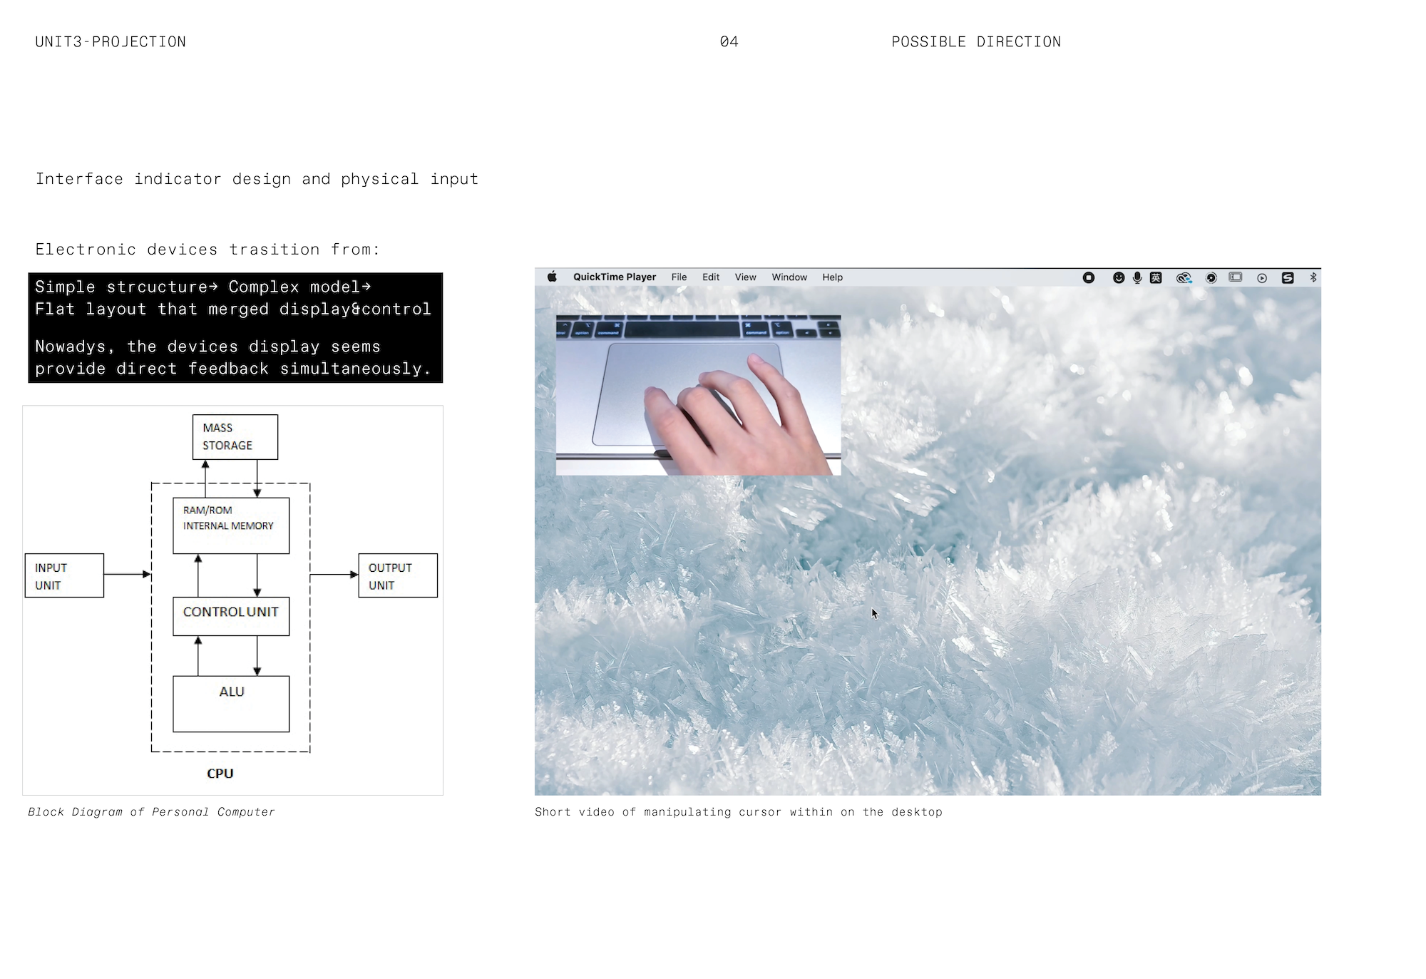Image resolution: width=1426 pixels, height=979 pixels.
Task: Click 'Block Diagram of Personal Computer' caption
Action: 151,812
